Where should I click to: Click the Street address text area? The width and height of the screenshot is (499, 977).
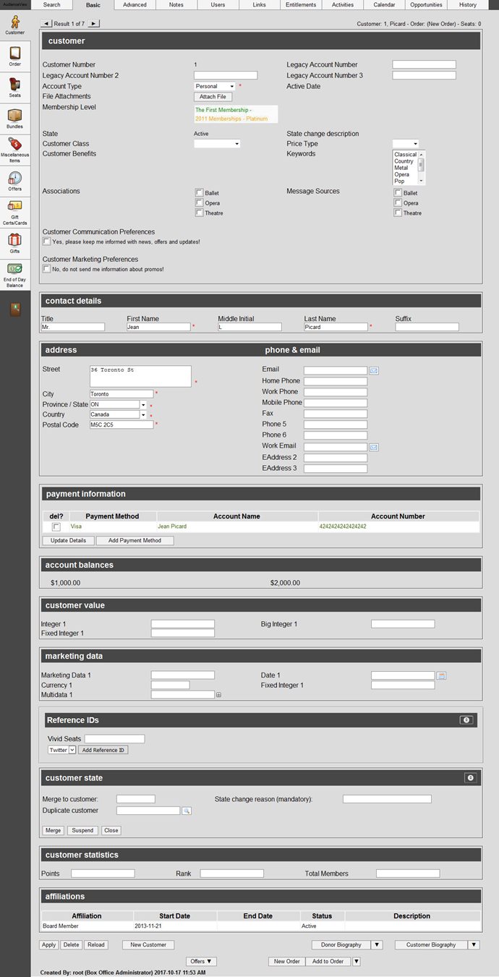(x=140, y=376)
